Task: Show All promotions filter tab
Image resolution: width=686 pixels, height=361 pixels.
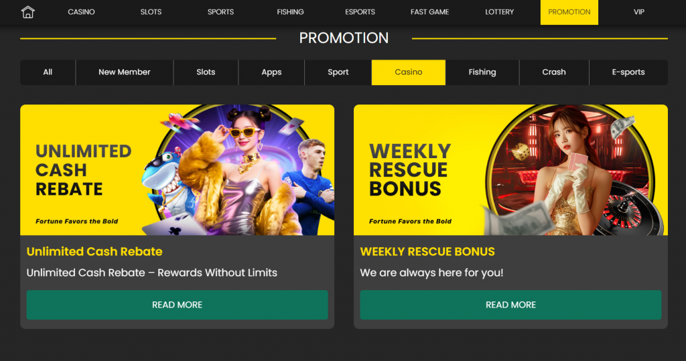Action: (48, 72)
